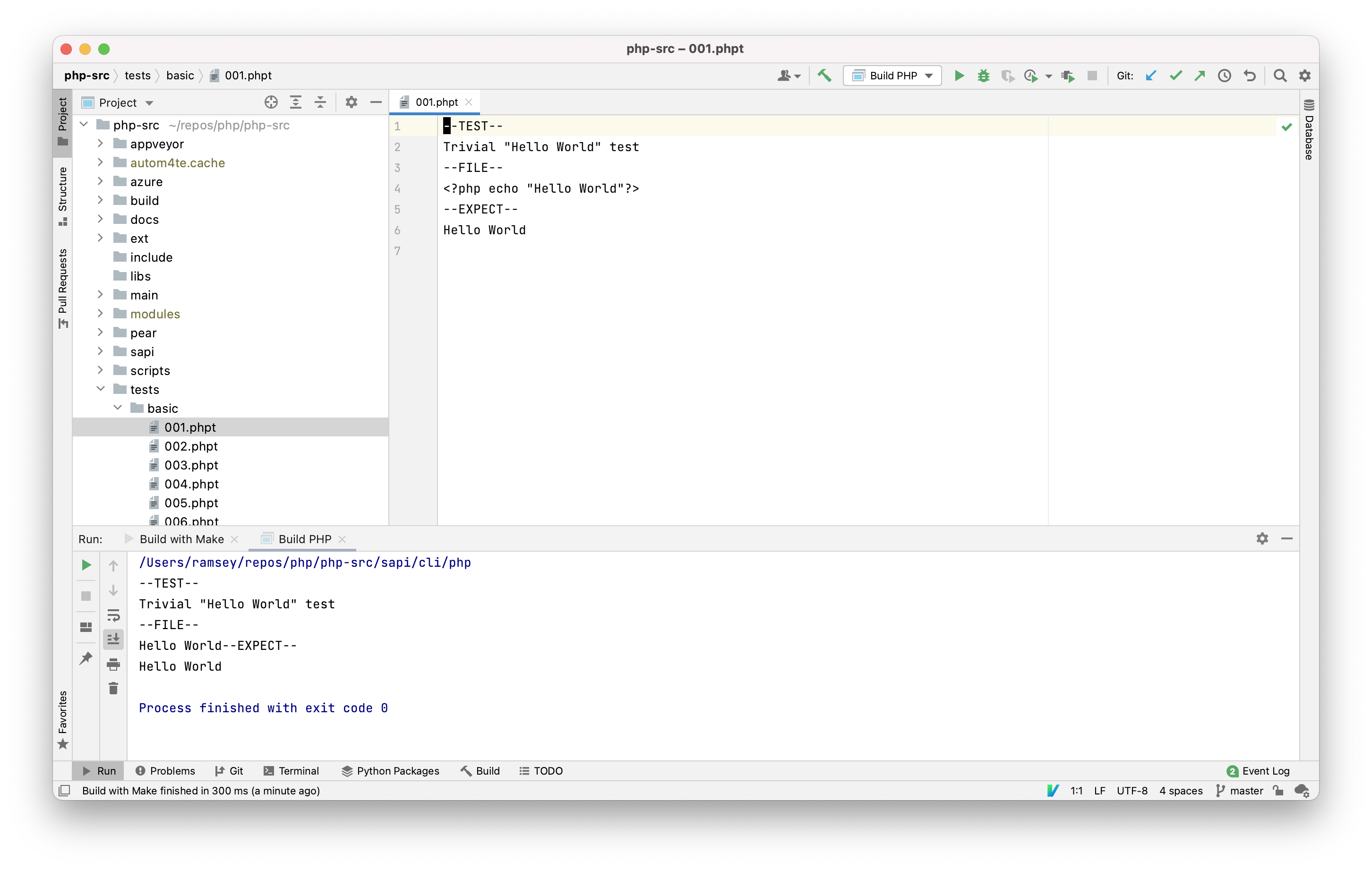Viewport: 1372px width, 870px height.
Task: Click the print output icon in Run panel
Action: [x=113, y=665]
